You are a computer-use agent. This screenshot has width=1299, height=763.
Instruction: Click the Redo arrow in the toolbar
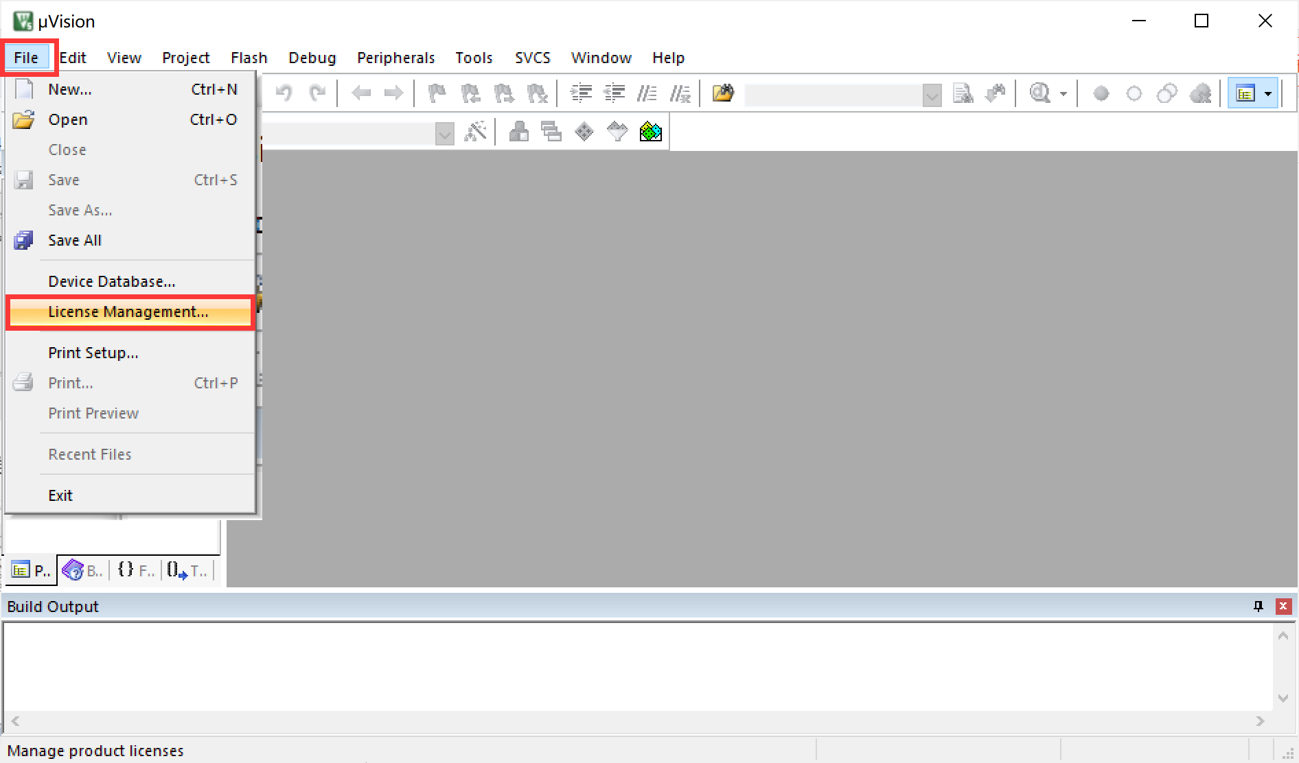coord(317,93)
